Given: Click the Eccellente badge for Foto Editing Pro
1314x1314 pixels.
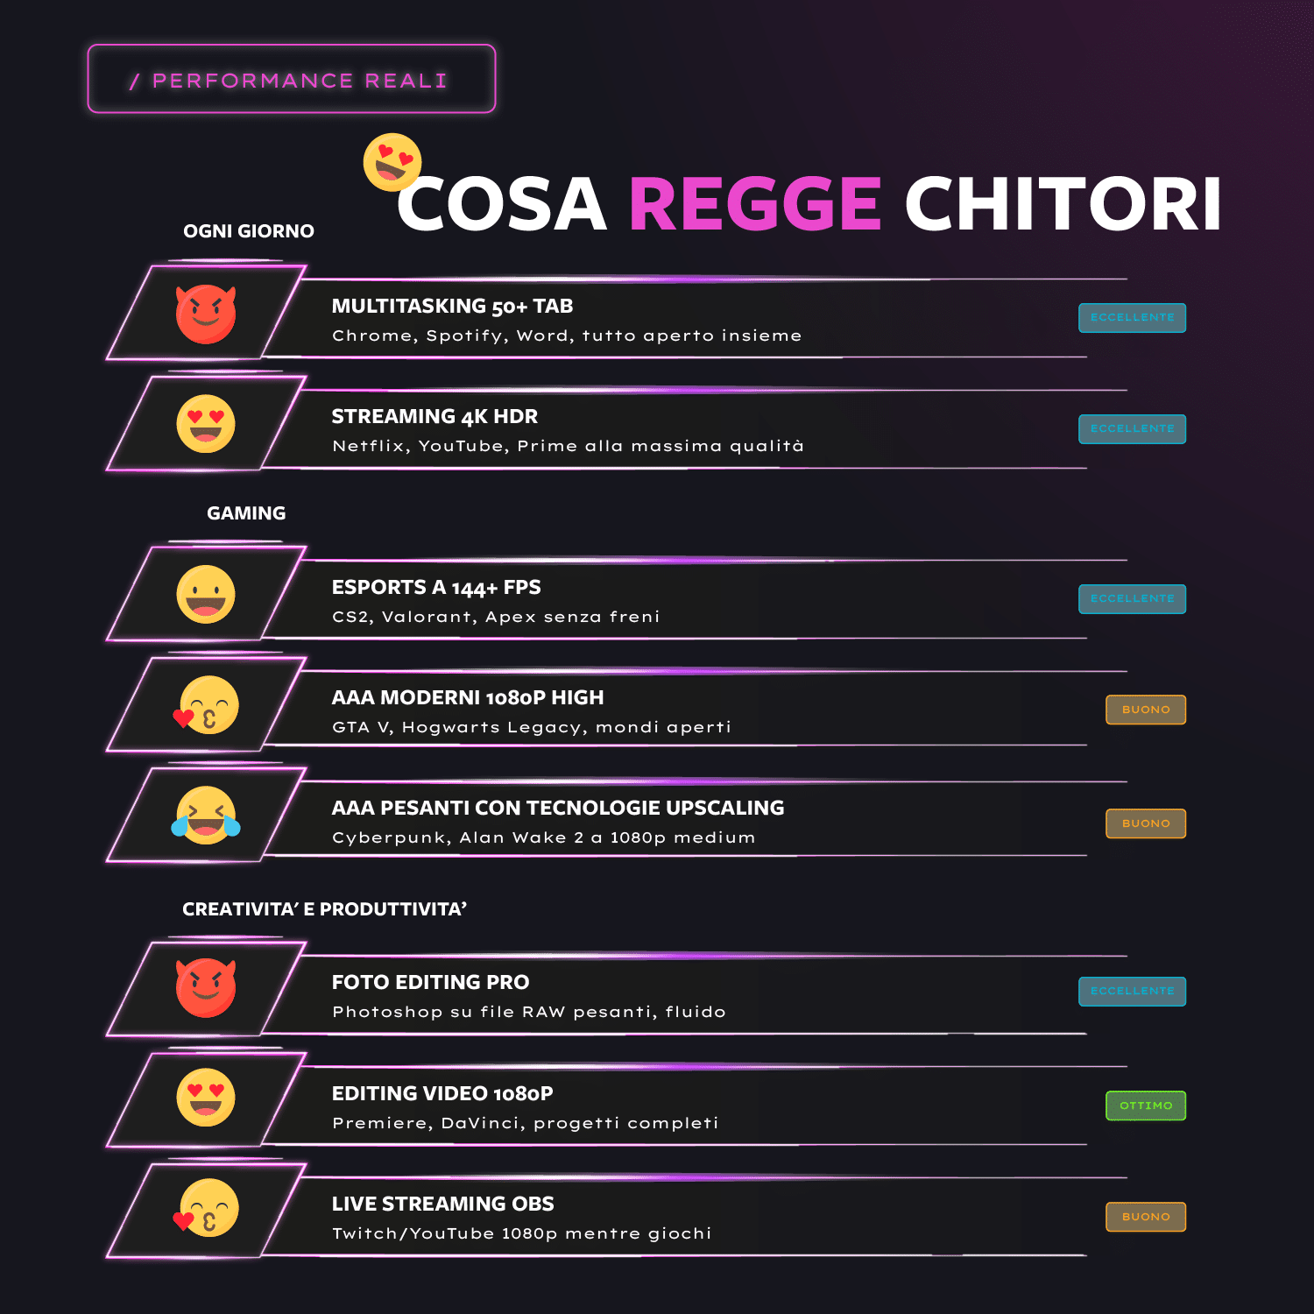Looking at the screenshot, I should [x=1132, y=991].
